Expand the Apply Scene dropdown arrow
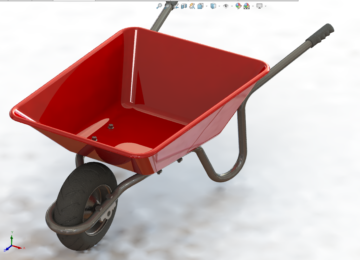The image size is (360, 260). (x=253, y=6)
